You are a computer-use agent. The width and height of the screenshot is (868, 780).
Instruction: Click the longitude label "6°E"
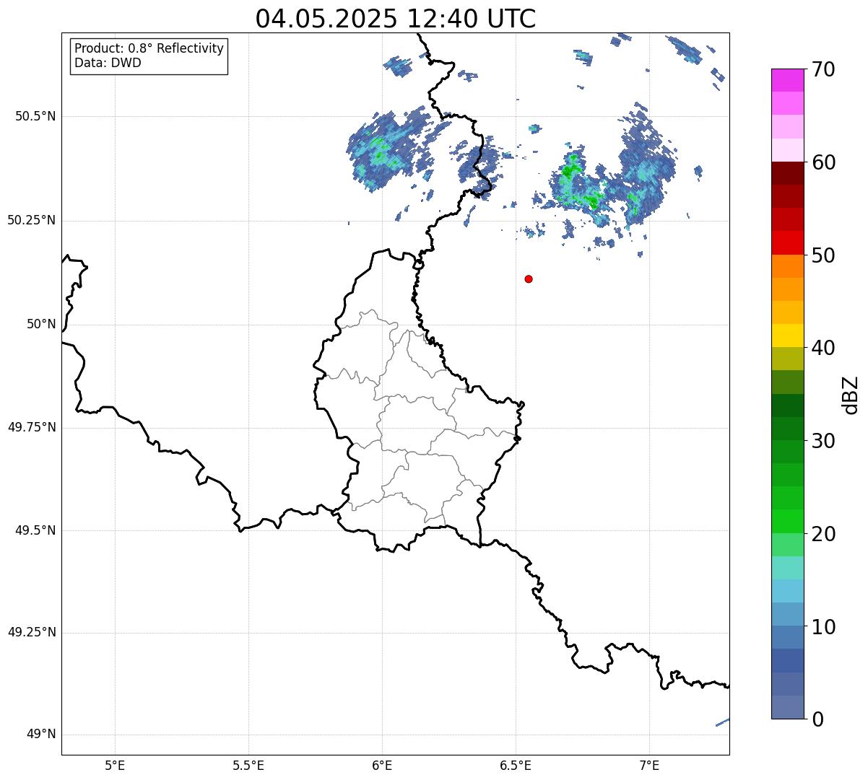click(x=382, y=765)
